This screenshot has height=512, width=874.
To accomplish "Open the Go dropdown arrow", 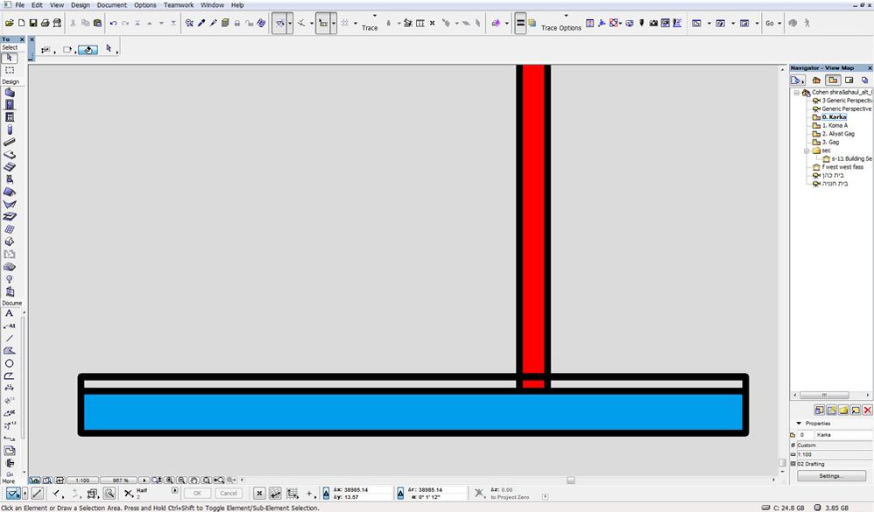I will 779,24.
